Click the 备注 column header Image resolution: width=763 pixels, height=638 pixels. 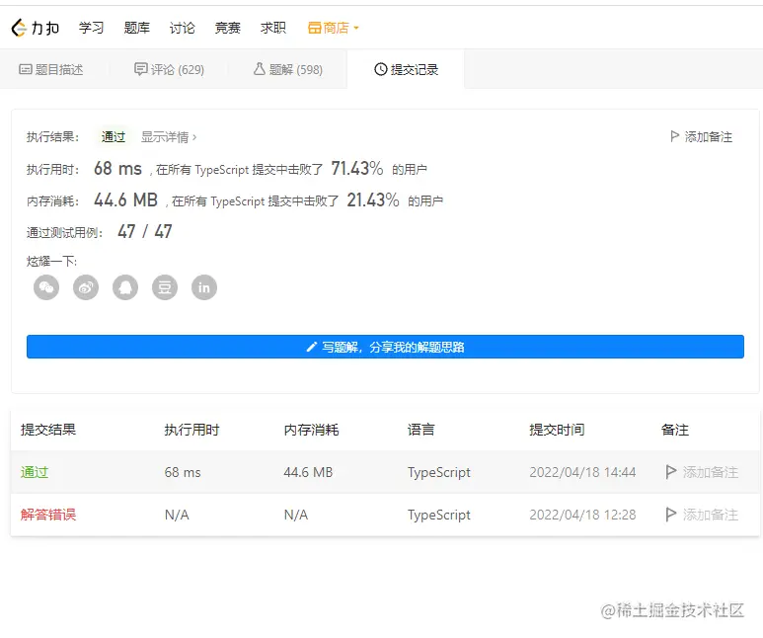click(x=675, y=430)
